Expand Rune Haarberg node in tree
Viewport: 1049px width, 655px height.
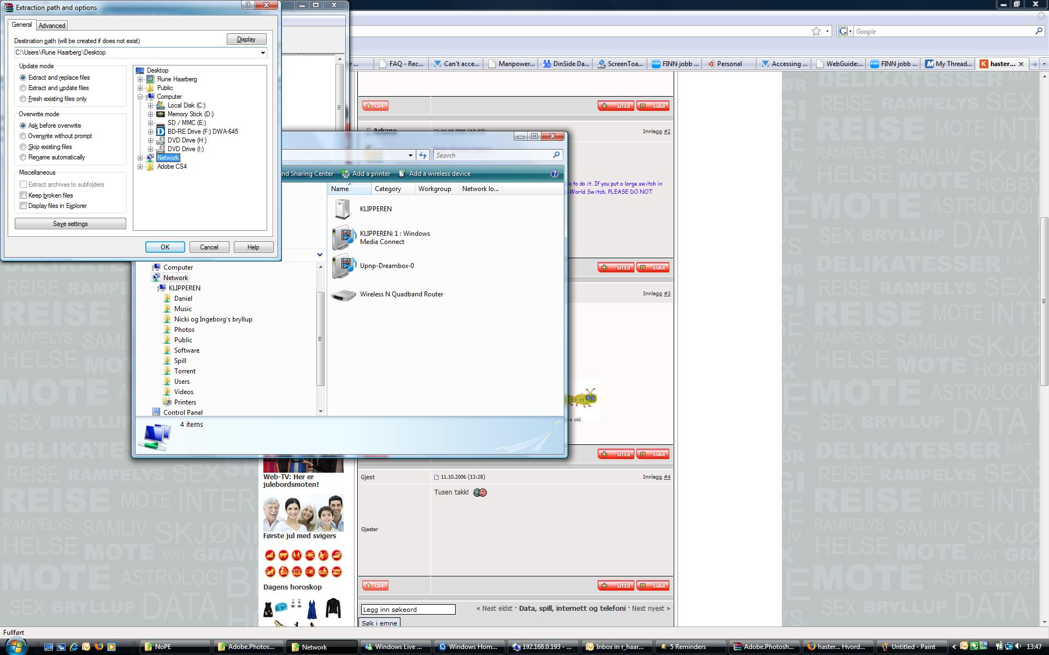coord(140,79)
